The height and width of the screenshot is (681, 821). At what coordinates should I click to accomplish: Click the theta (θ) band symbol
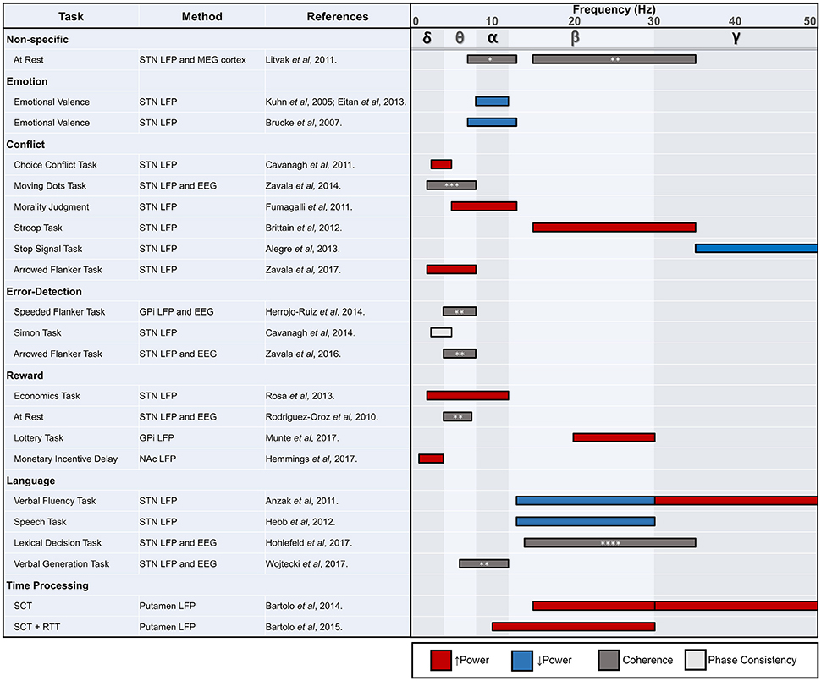coord(460,38)
